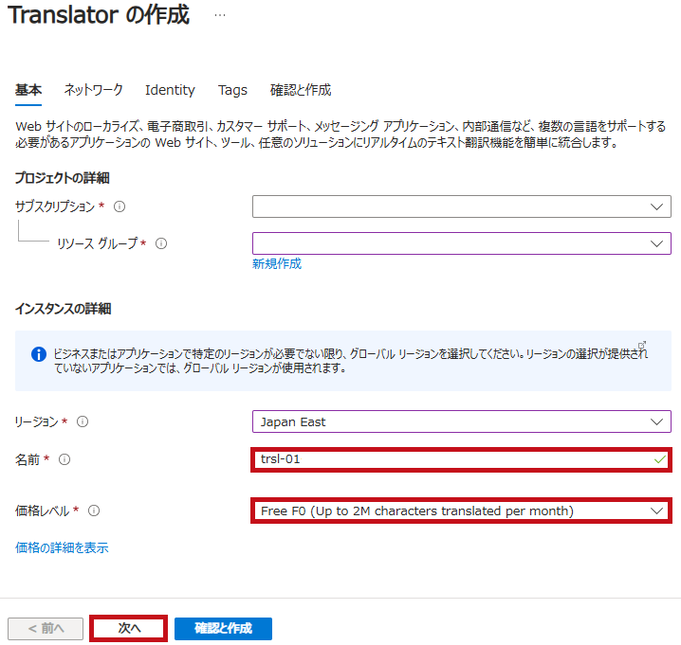Click the green checkmark in name field
The width and height of the screenshot is (681, 645).
(660, 459)
